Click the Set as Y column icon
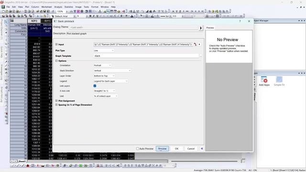306x172 pixels. (x=176, y=11)
